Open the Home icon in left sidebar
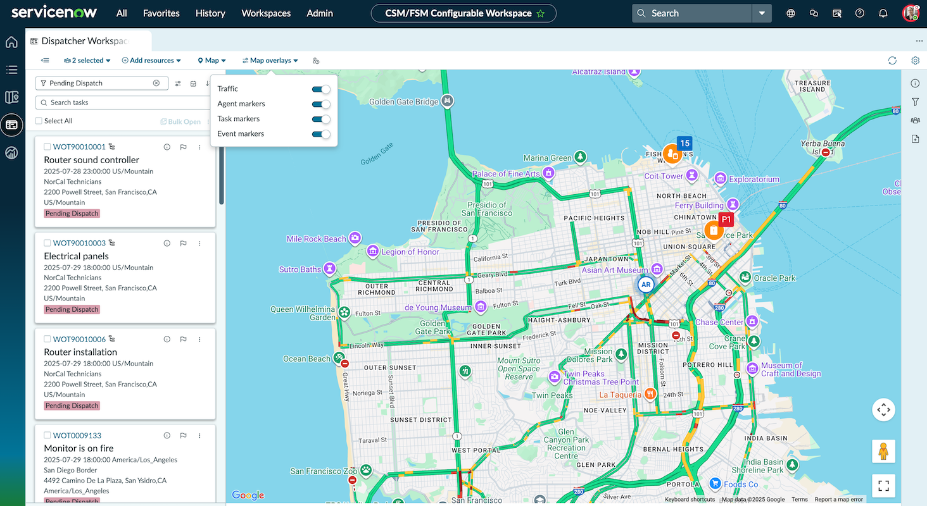 click(11, 42)
